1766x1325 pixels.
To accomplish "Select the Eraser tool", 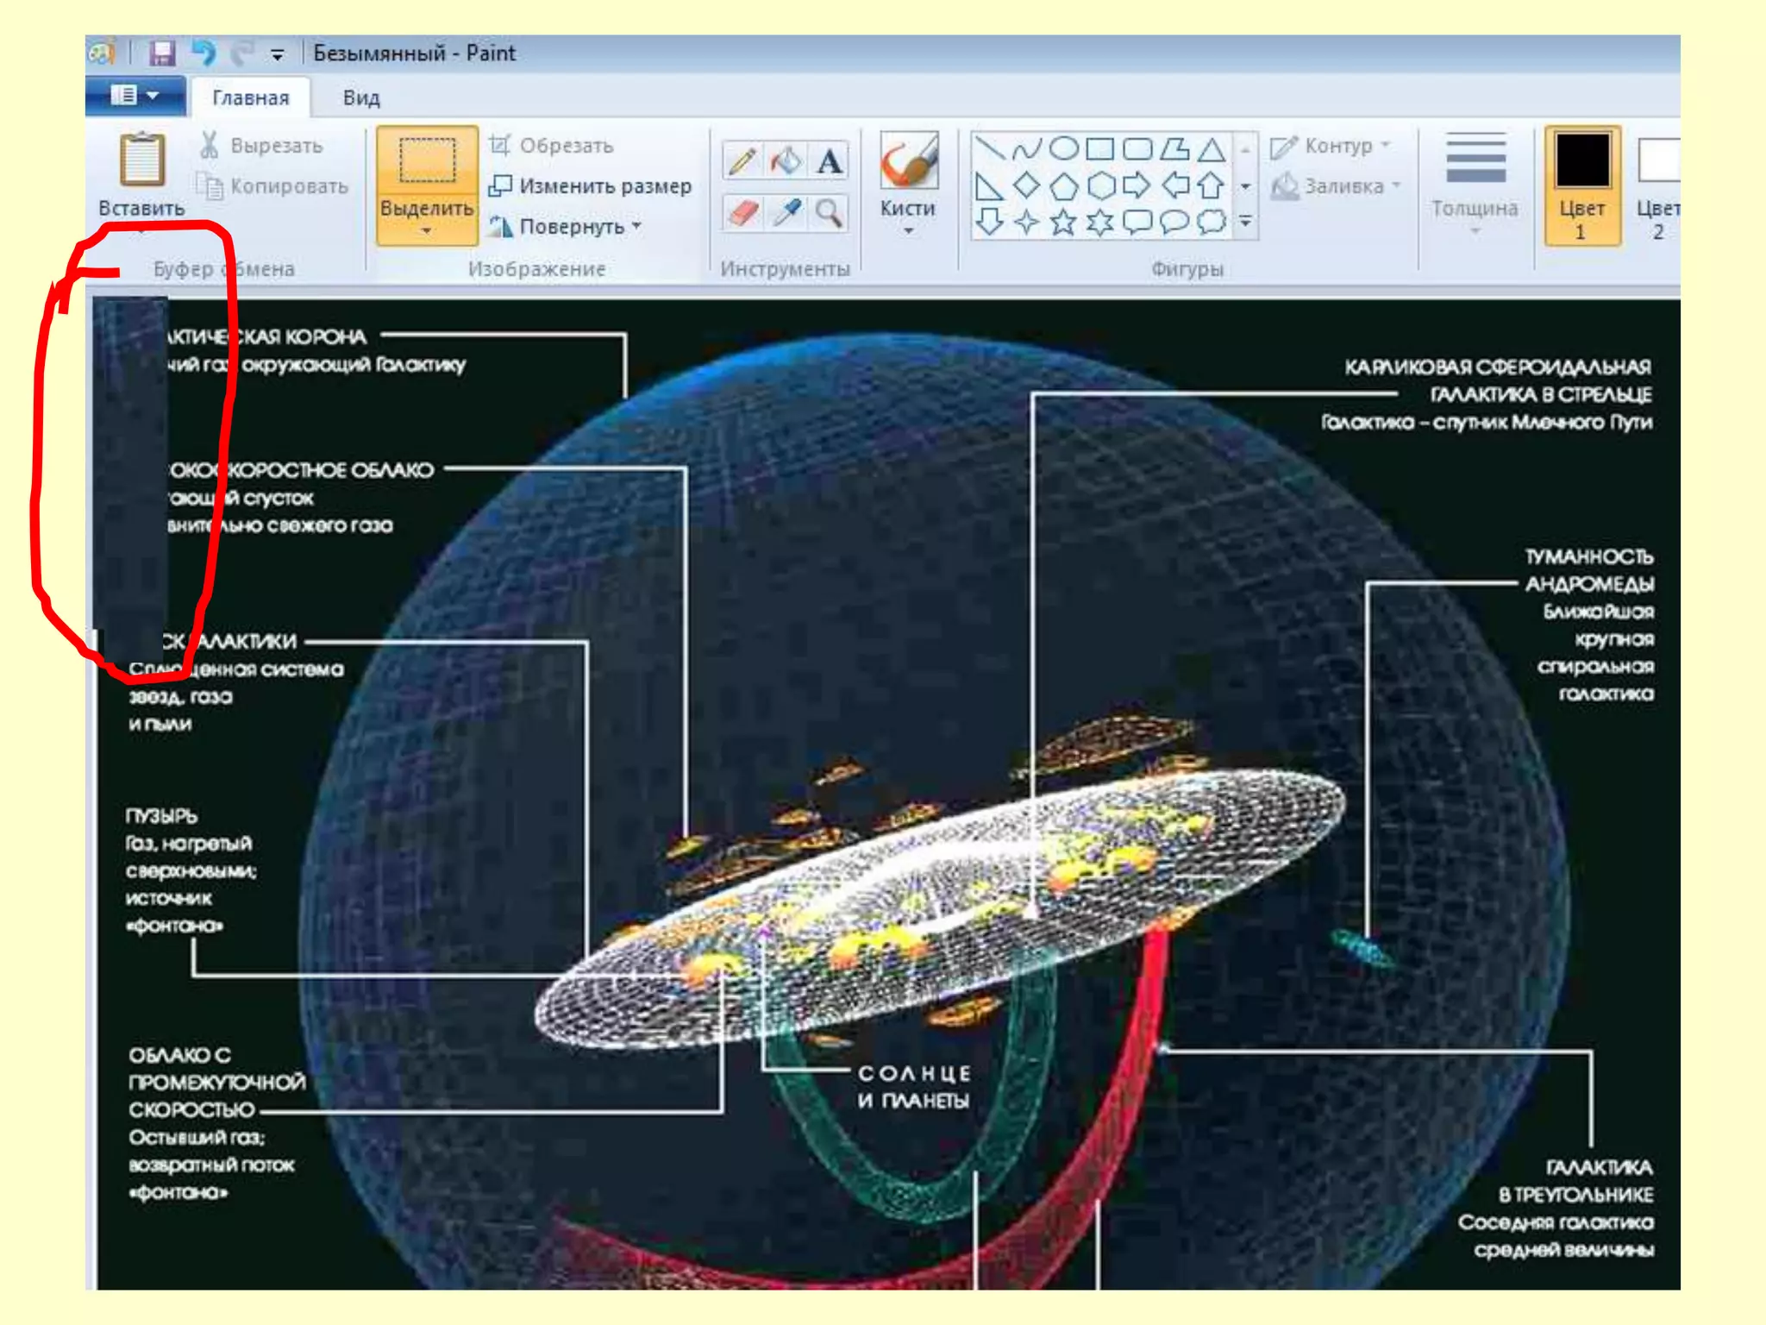I will [742, 212].
